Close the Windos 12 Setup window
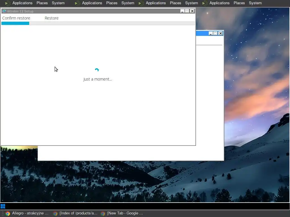This screenshot has width=290, height=217. 192,11
